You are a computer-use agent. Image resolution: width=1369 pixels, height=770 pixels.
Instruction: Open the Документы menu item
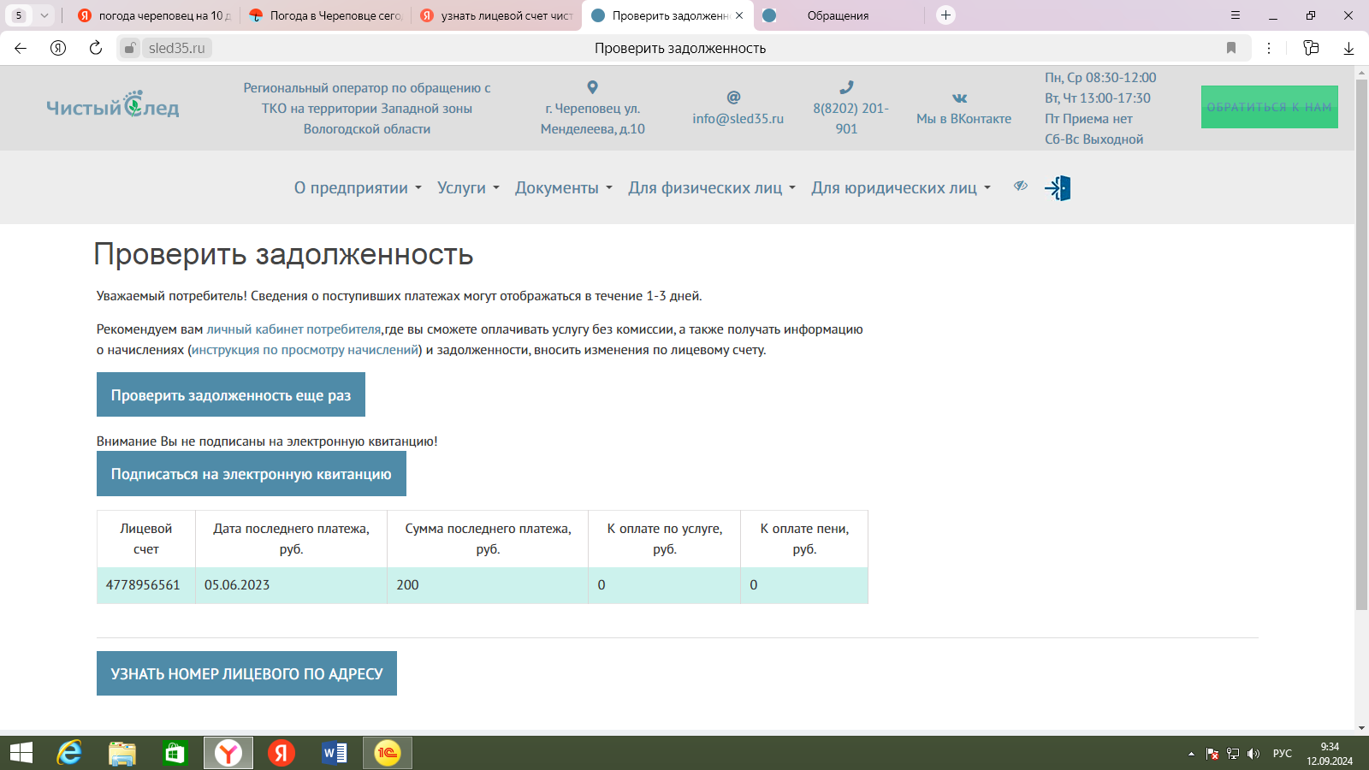click(x=563, y=188)
